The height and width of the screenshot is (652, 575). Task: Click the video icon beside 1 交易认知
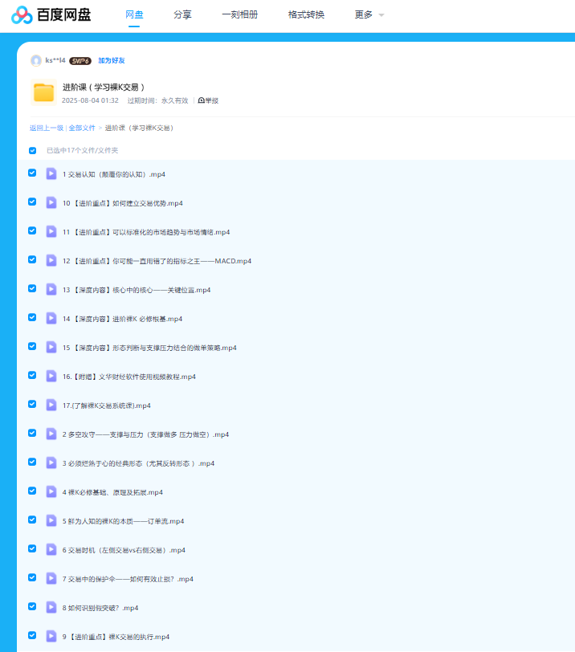point(51,173)
